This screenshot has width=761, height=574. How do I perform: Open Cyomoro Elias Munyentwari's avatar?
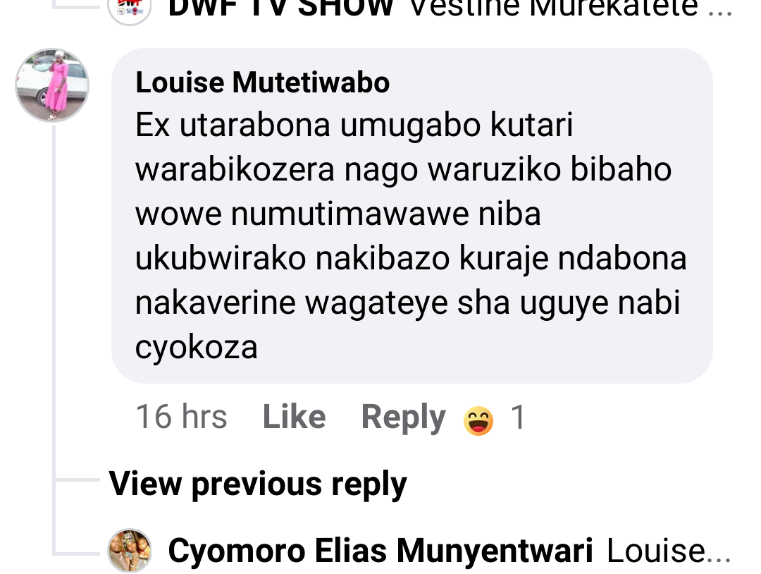(x=129, y=550)
